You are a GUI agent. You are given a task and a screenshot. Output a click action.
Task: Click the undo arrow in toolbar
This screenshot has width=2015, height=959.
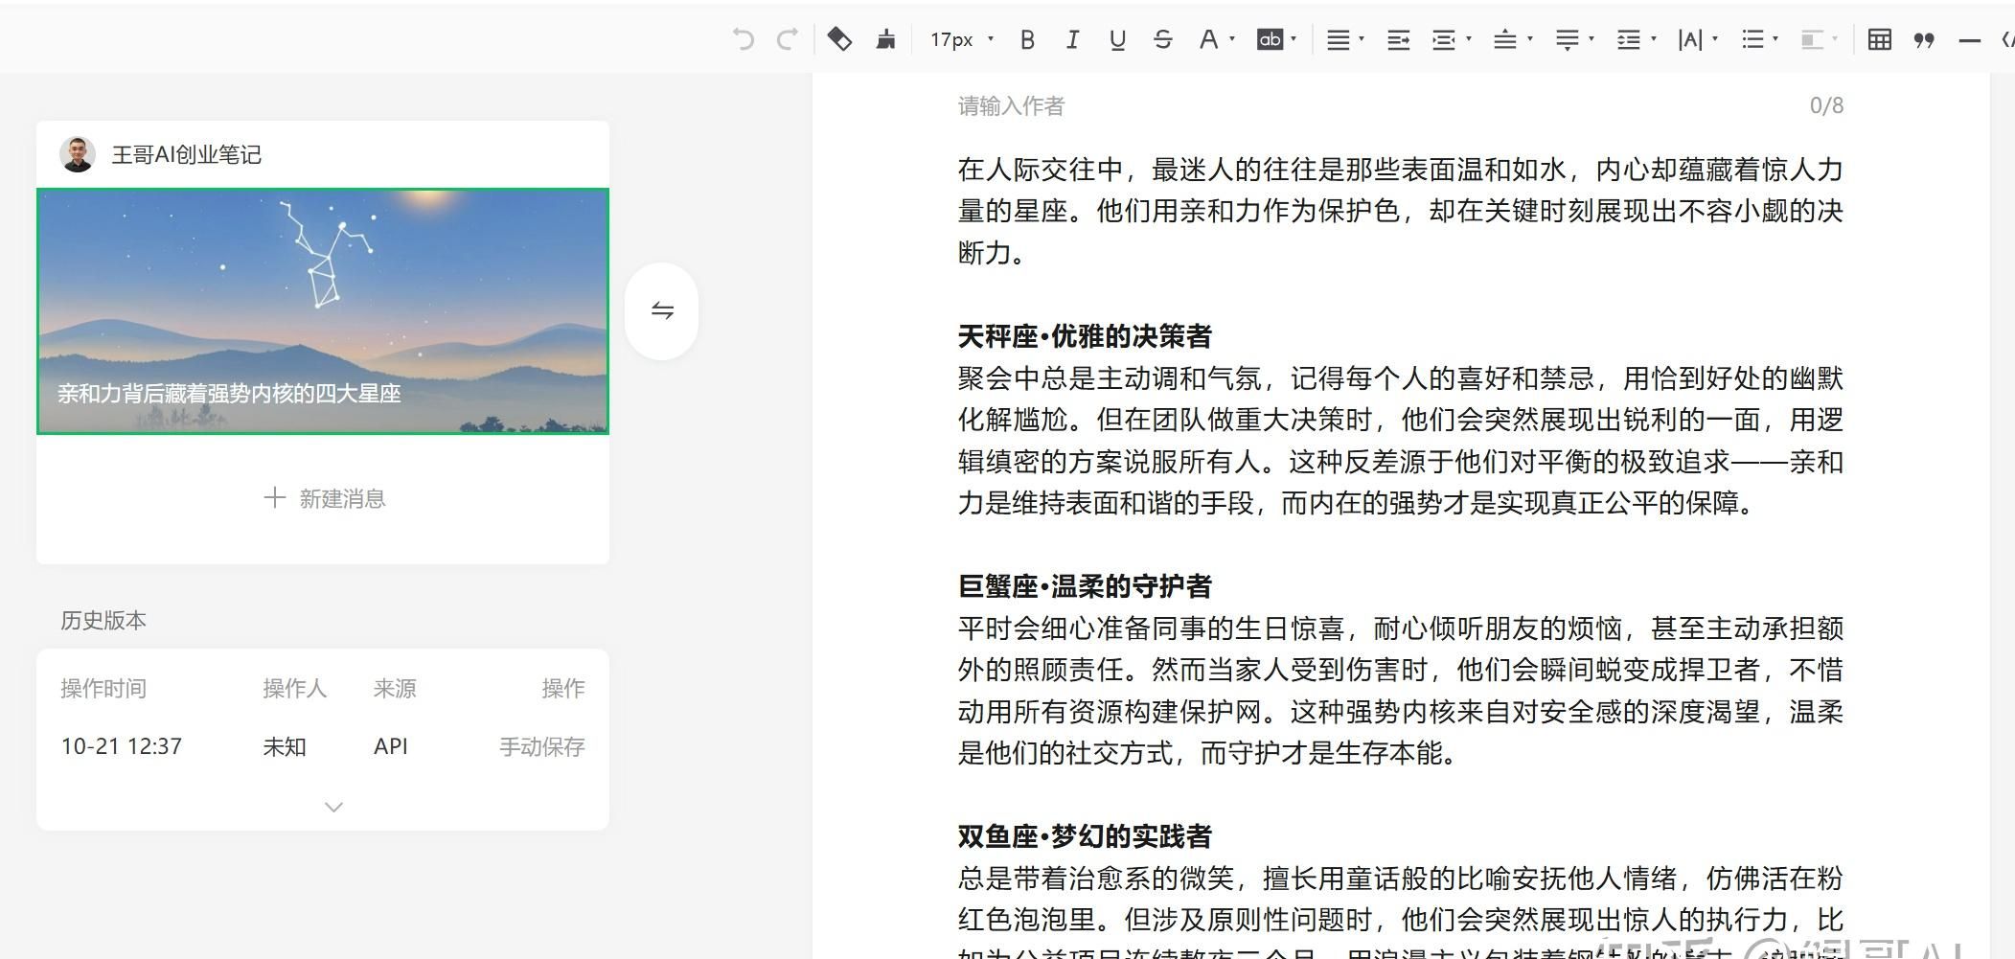(743, 39)
